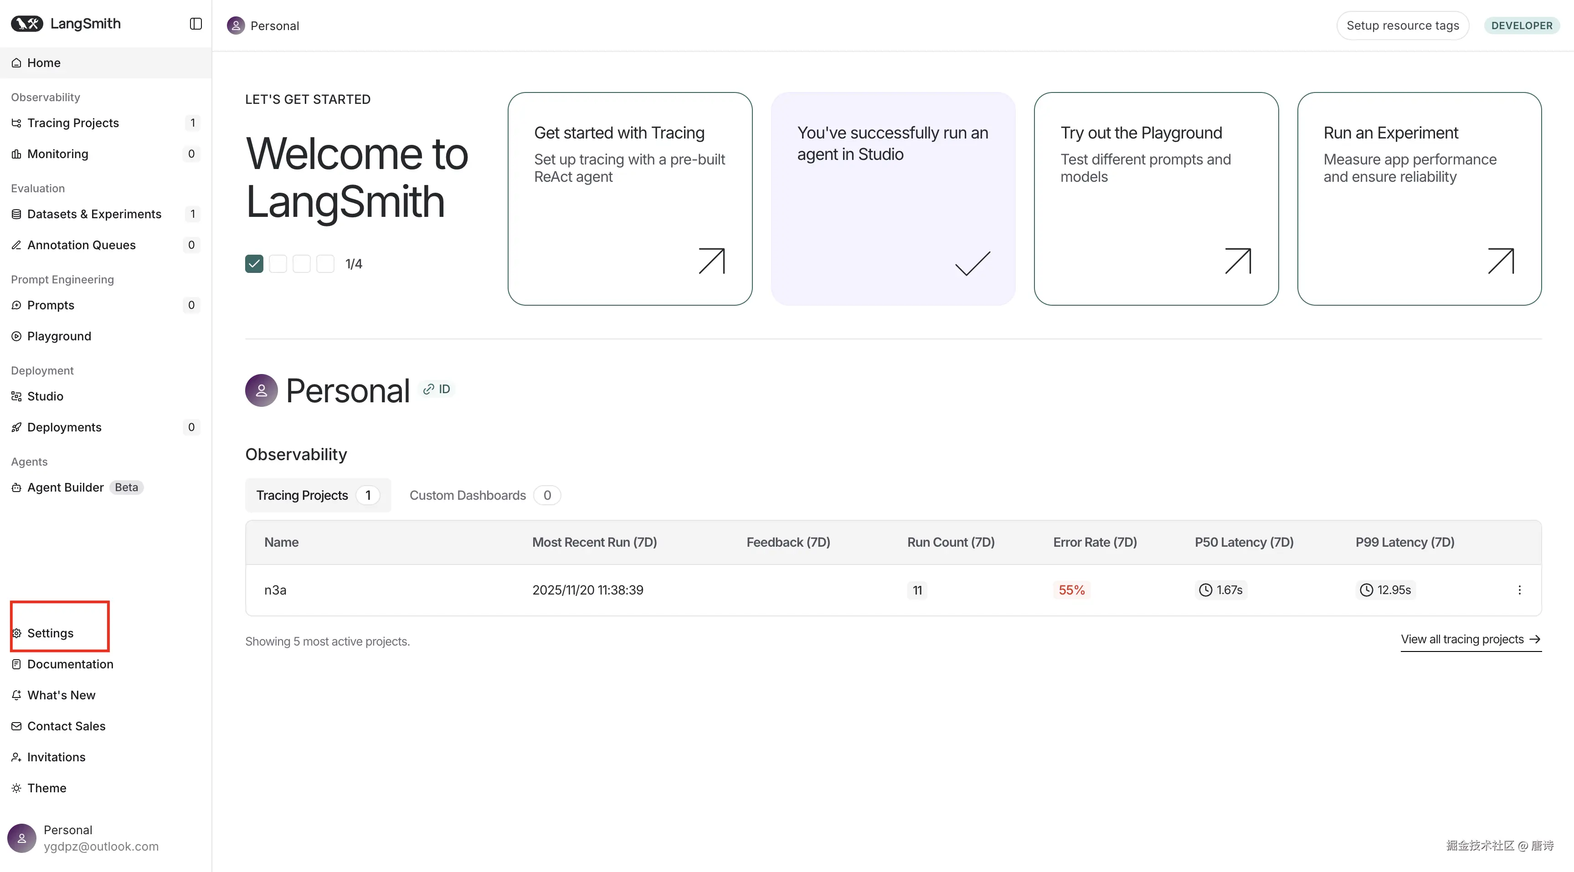Open Agent Builder Beta
The height and width of the screenshot is (872, 1574).
click(x=65, y=487)
